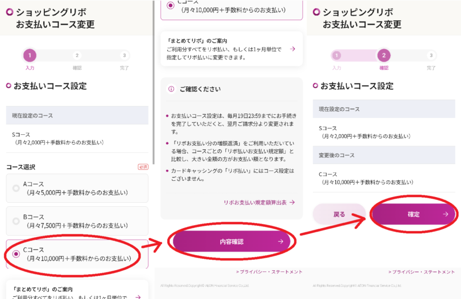Click the 内容確認 button
The image size is (461, 299).
tap(232, 241)
